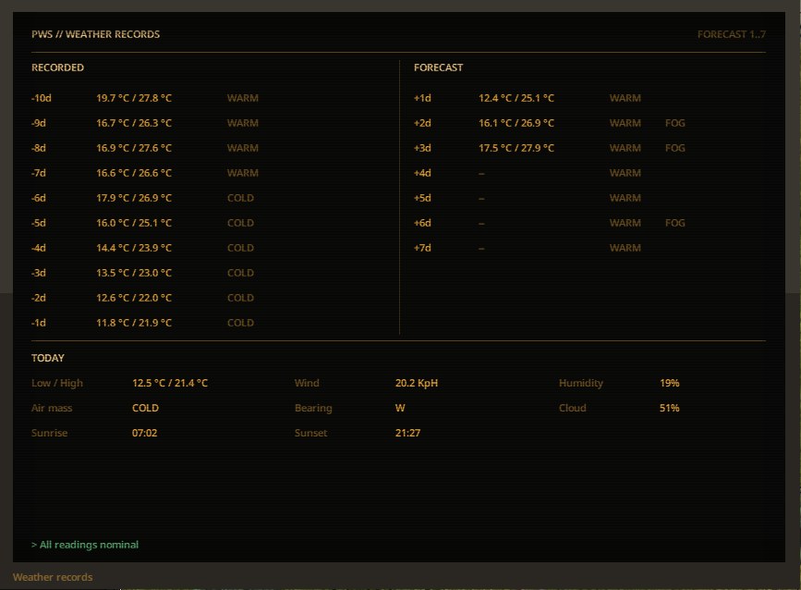Click the Weather records caption below panel
The width and height of the screenshot is (801, 590).
[x=53, y=577]
